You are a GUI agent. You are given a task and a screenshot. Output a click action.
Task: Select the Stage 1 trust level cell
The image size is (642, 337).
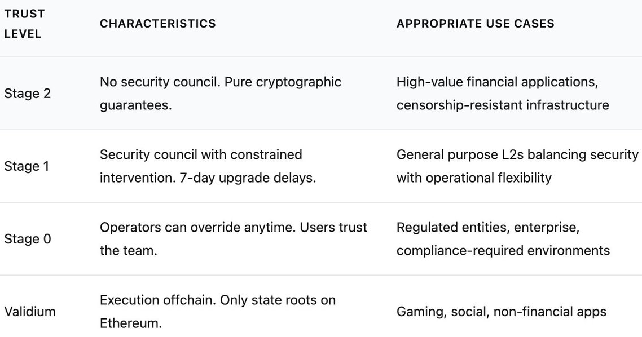pos(27,166)
